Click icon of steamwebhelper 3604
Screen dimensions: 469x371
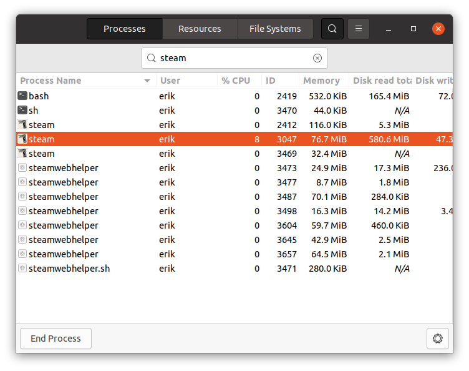click(22, 225)
